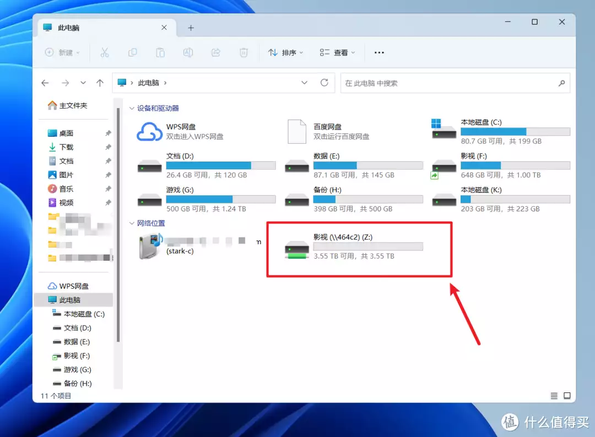The width and height of the screenshot is (595, 437).
Task: Click the 游戏 (G:) usage bar
Action: (221, 199)
